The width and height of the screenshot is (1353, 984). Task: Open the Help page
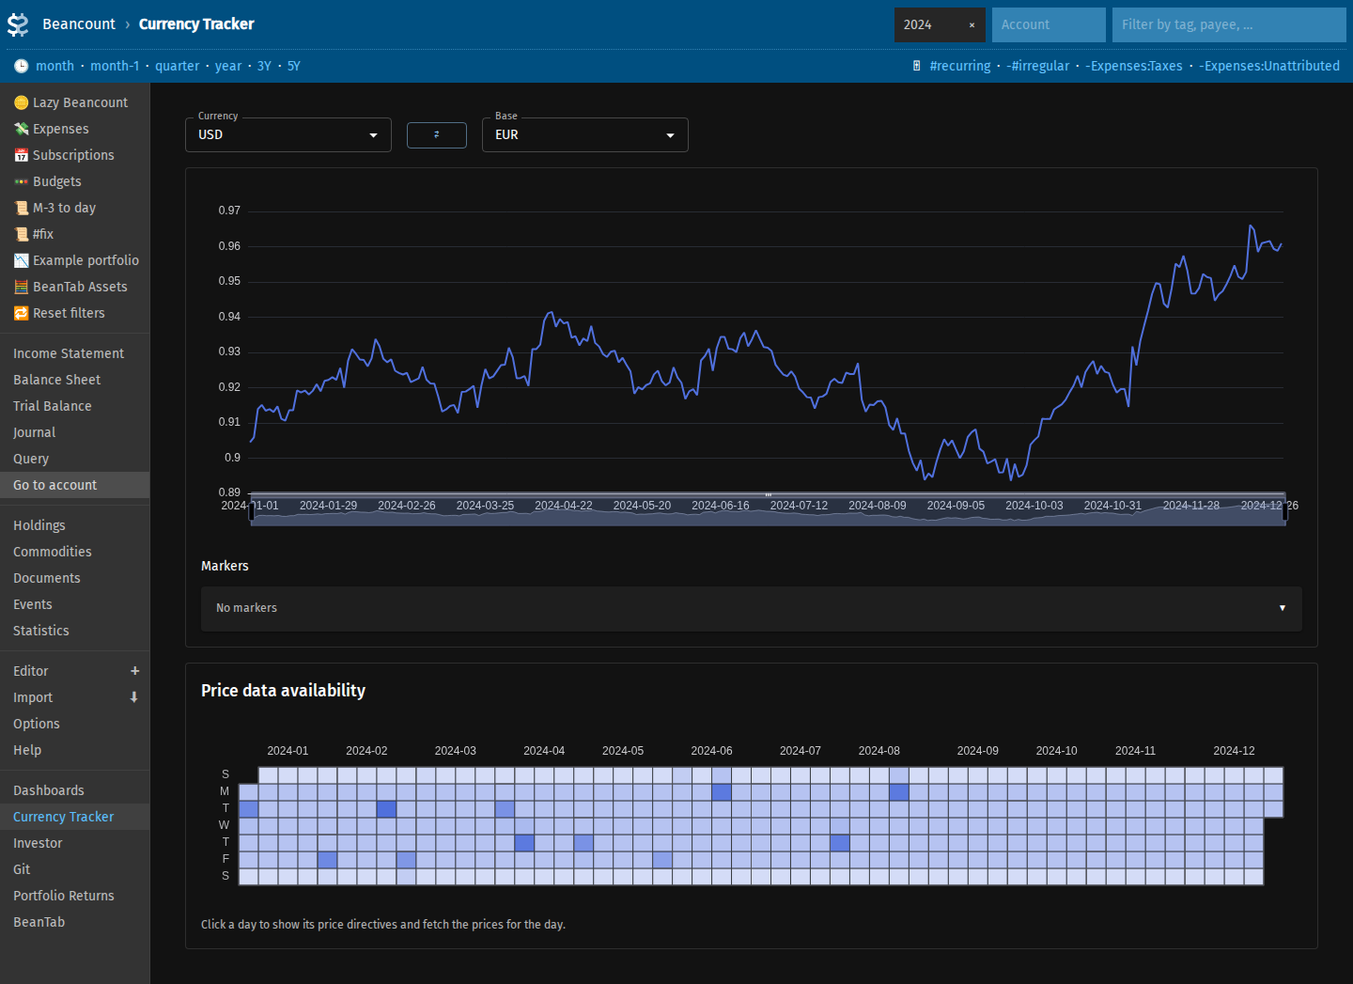[74, 750]
